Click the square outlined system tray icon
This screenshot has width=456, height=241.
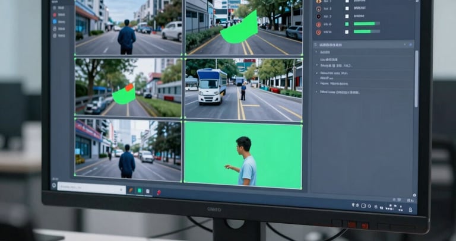coord(363,205)
